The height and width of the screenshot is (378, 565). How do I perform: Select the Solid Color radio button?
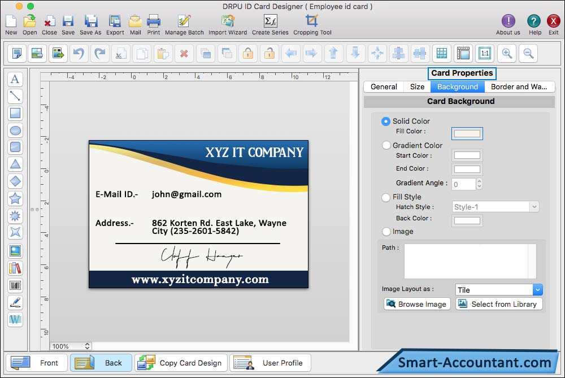pyautogui.click(x=385, y=121)
